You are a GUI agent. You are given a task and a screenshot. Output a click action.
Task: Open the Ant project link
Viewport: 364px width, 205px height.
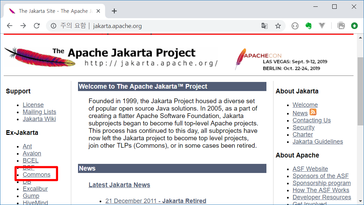click(x=27, y=146)
